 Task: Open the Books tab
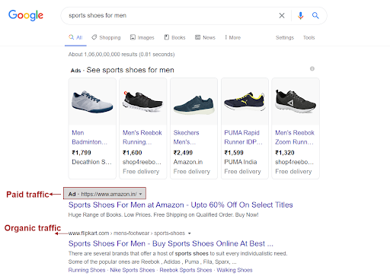coord(174,37)
